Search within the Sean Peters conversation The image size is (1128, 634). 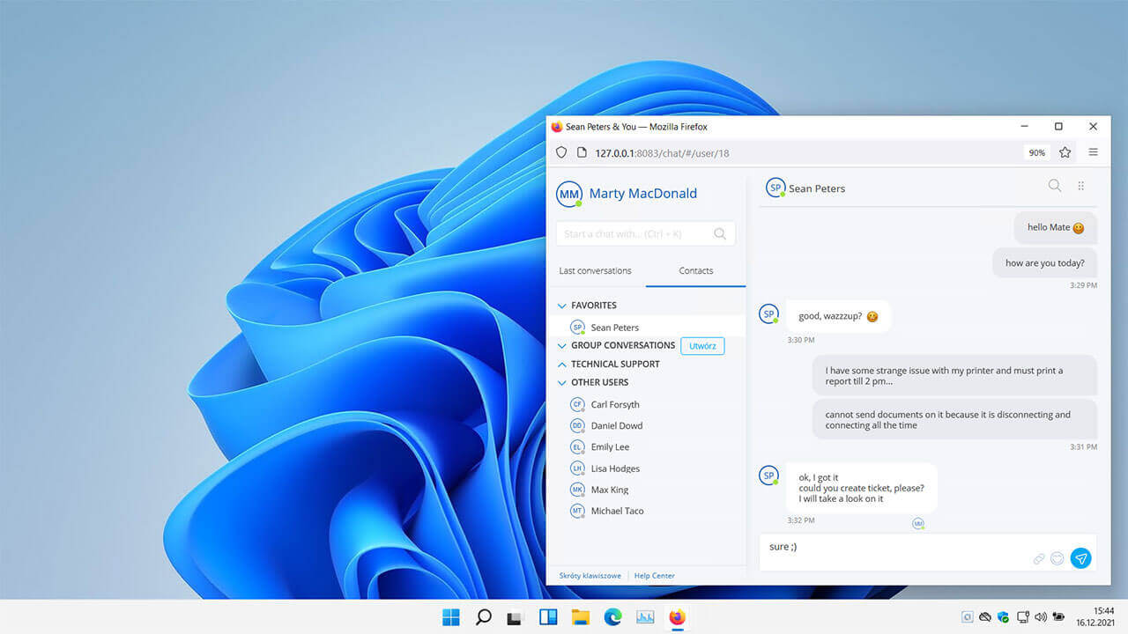point(1054,186)
